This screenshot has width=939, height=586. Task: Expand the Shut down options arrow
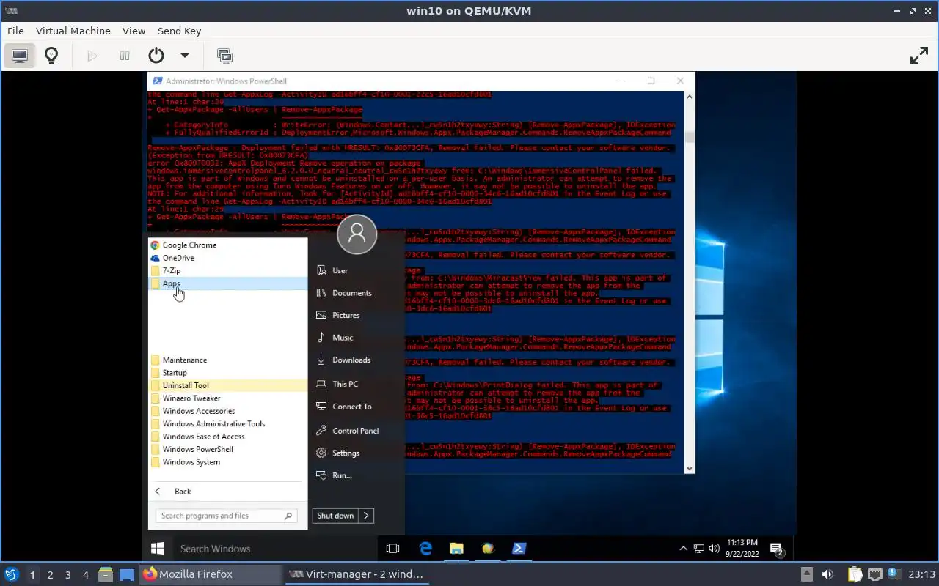click(x=367, y=516)
